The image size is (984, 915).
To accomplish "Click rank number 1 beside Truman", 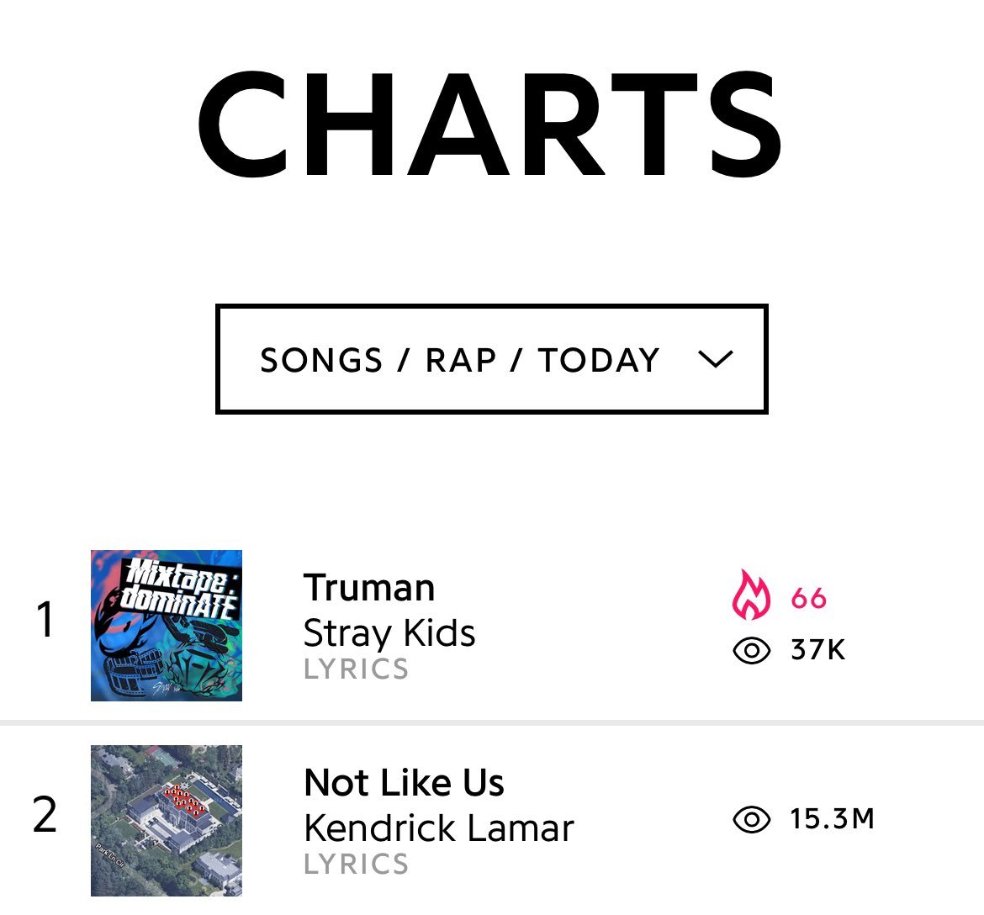I will (x=45, y=621).
